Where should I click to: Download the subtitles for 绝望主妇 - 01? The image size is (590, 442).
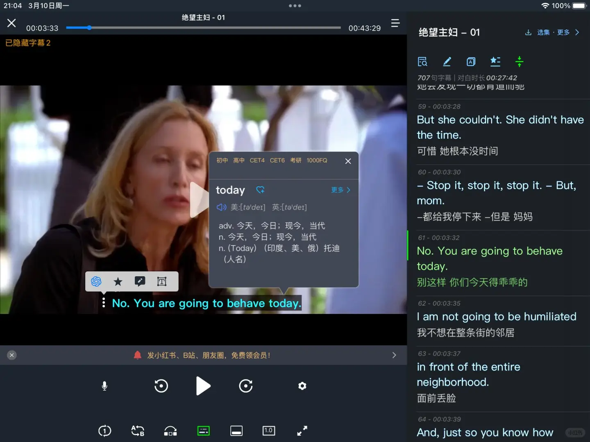[528, 32]
